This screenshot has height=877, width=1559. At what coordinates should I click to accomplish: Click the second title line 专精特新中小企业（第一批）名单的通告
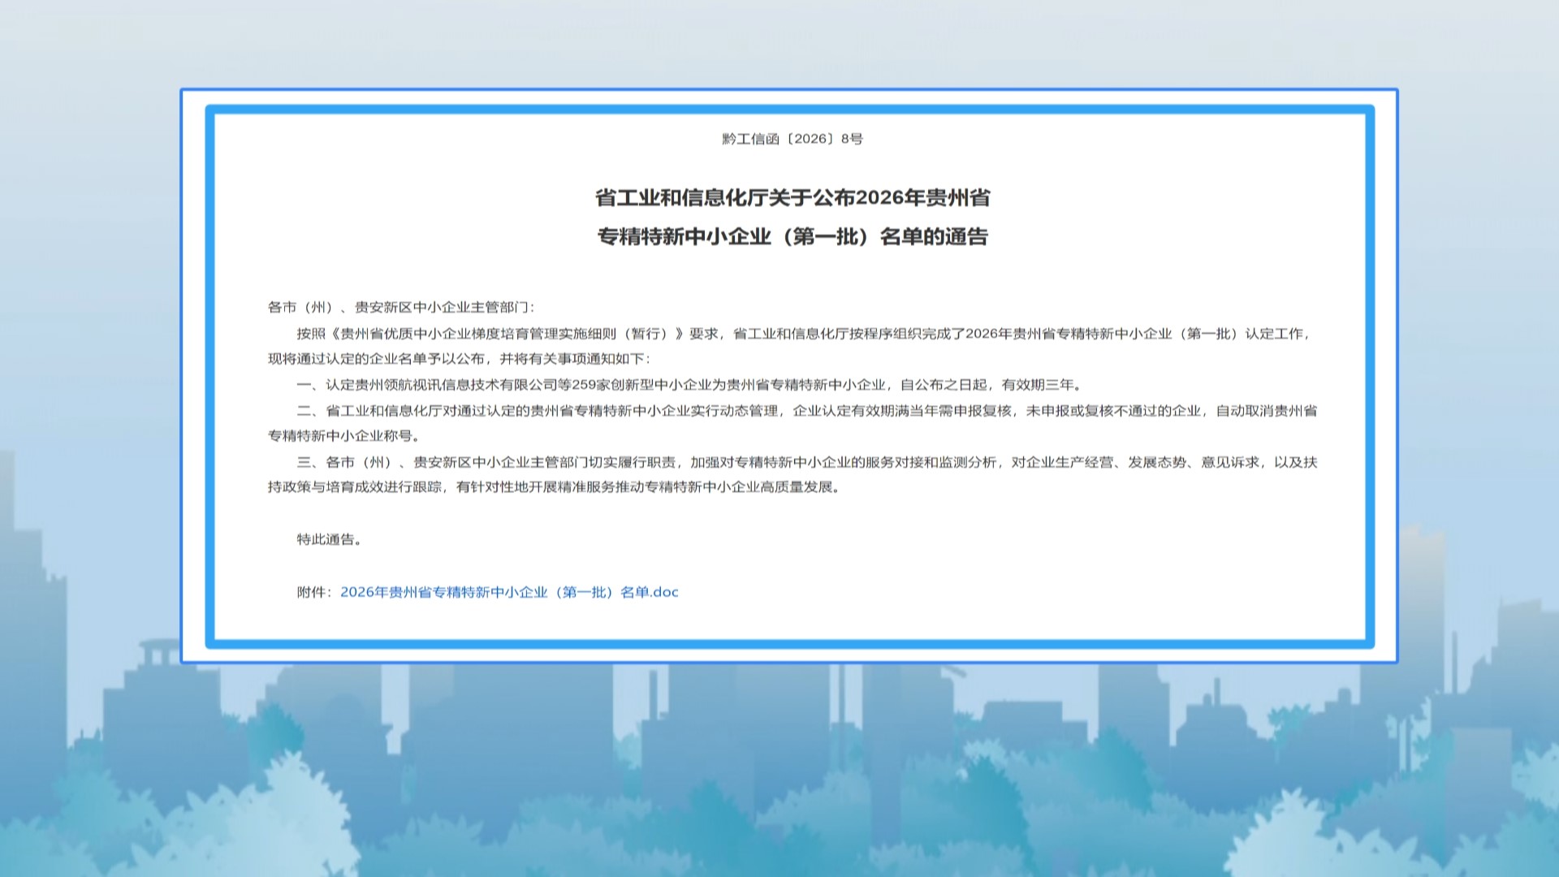(792, 236)
